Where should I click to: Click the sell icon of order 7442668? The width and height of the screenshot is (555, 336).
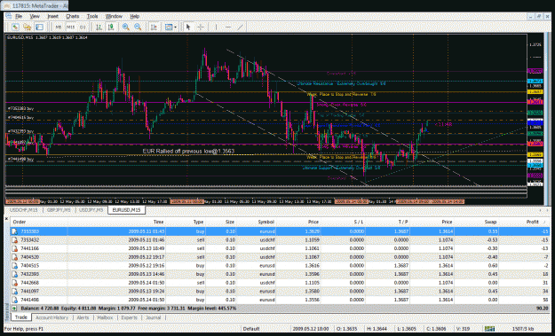[x=14, y=283]
